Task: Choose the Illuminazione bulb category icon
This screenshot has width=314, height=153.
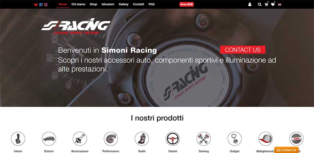Action: click(80, 139)
